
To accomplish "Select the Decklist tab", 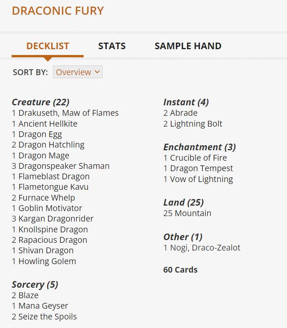I will pyautogui.click(x=48, y=46).
